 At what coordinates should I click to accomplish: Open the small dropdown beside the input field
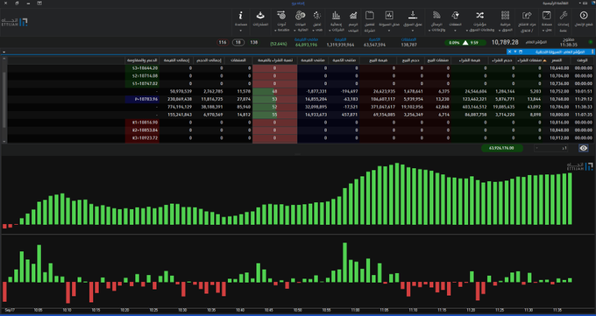point(536,148)
